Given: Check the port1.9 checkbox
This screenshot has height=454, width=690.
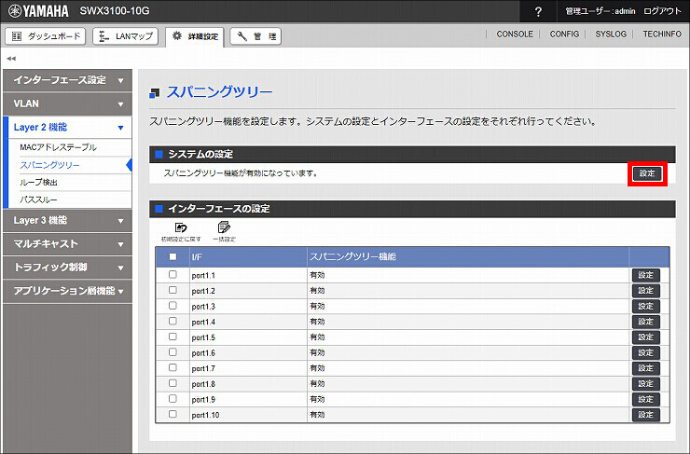Looking at the screenshot, I should [x=172, y=399].
